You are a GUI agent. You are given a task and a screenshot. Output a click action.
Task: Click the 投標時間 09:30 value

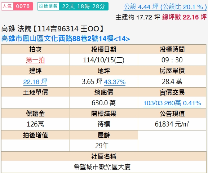[x=172, y=60]
